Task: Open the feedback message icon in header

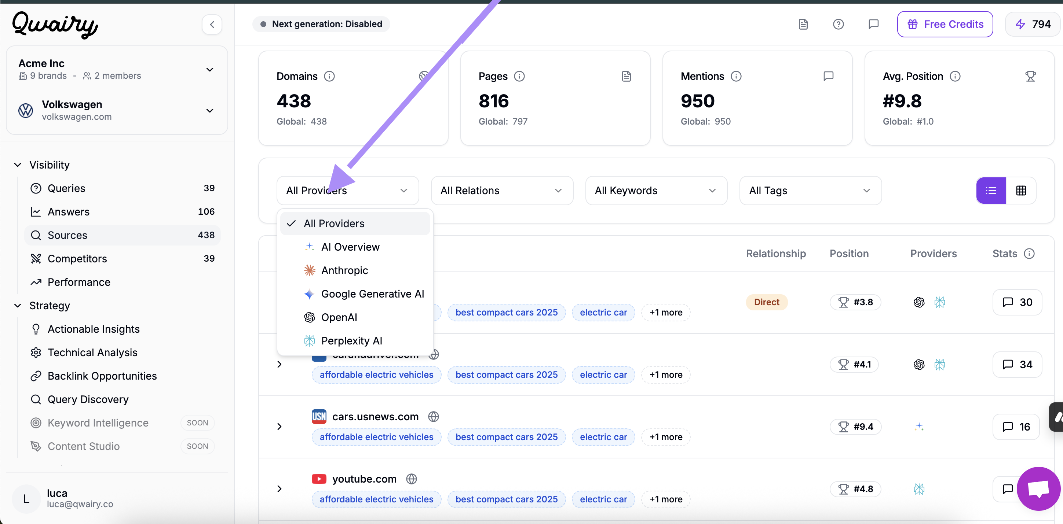Action: pos(873,24)
